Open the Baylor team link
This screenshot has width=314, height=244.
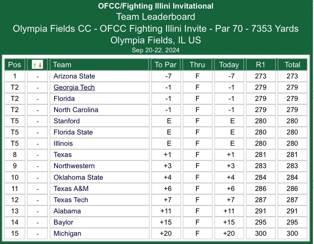[63, 222]
